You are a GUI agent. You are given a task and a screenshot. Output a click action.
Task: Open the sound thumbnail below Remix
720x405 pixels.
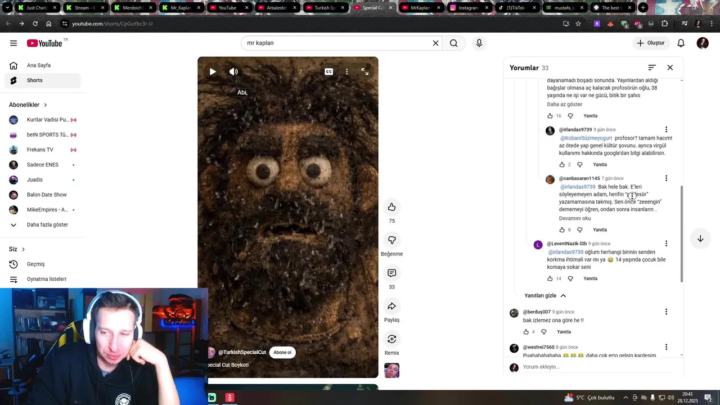(x=392, y=371)
